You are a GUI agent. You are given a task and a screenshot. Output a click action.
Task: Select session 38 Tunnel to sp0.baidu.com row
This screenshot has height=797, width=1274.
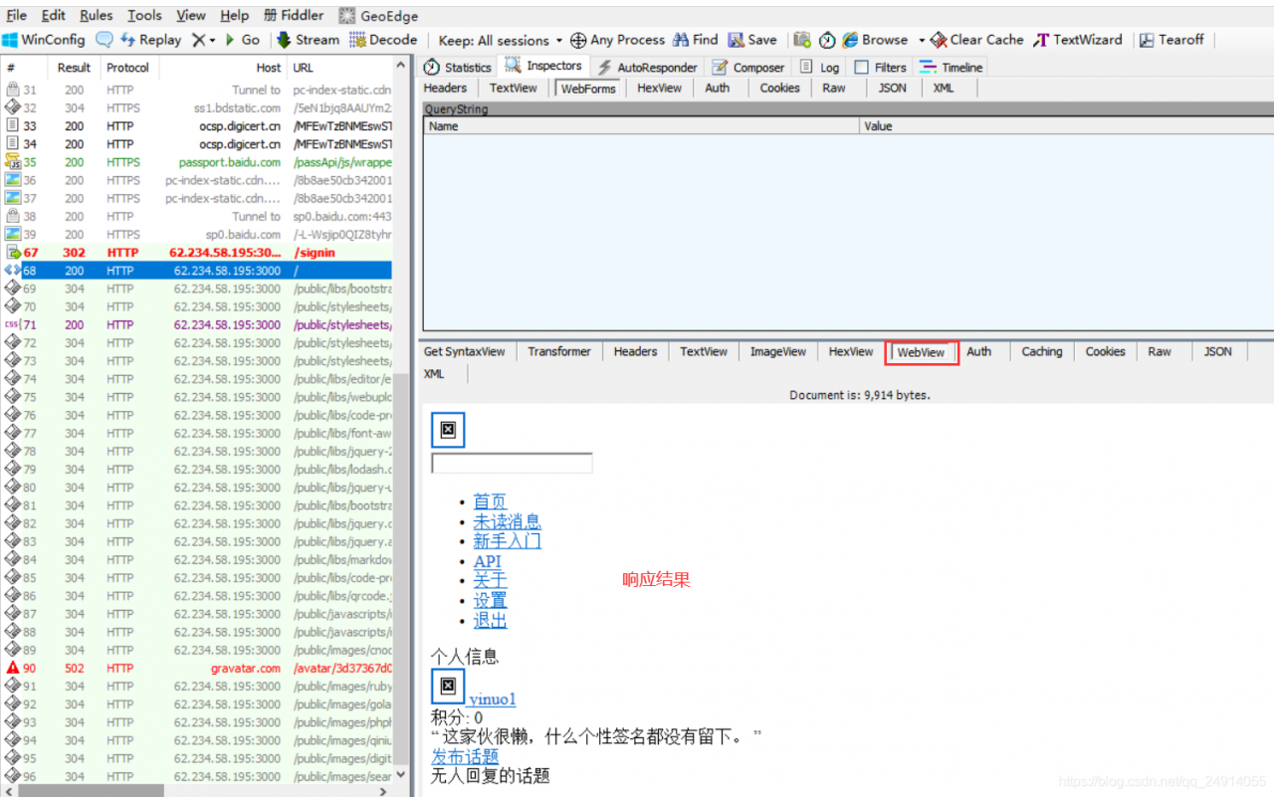pos(197,216)
